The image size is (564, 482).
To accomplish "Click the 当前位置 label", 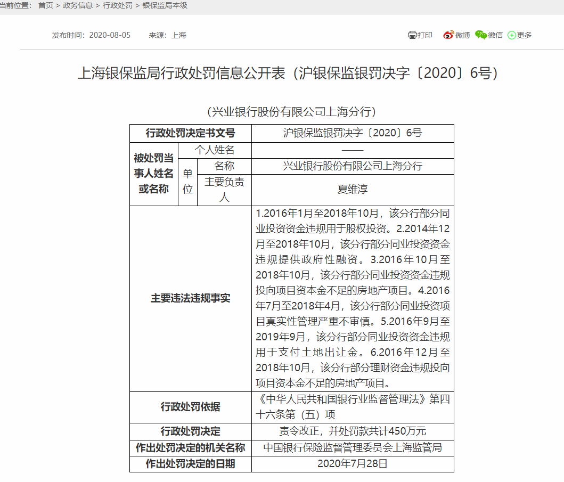I will (x=15, y=5).
